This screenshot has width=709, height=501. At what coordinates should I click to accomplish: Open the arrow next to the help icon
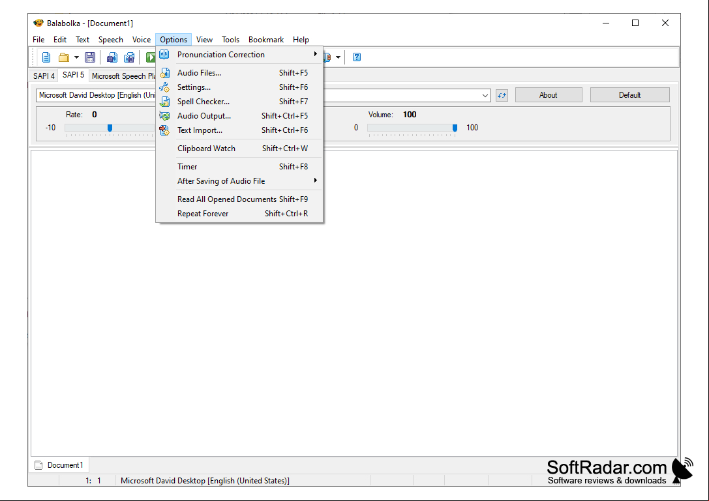[x=338, y=57]
